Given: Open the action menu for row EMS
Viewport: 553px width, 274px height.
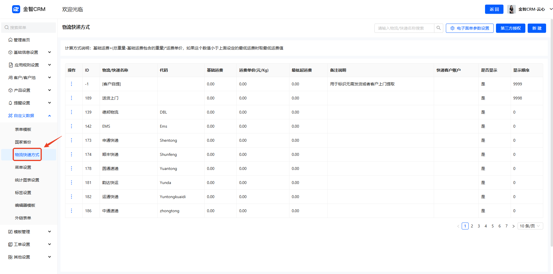Looking at the screenshot, I should coord(71,126).
